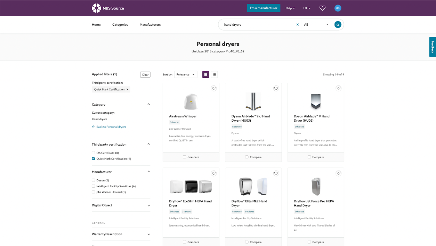The height and width of the screenshot is (246, 436).
Task: Click the 3 variants tag on EcoSlim
Action: coord(187,212)
